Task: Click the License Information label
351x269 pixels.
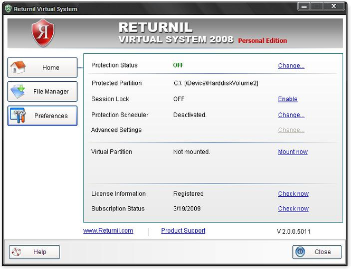Action: click(x=118, y=194)
